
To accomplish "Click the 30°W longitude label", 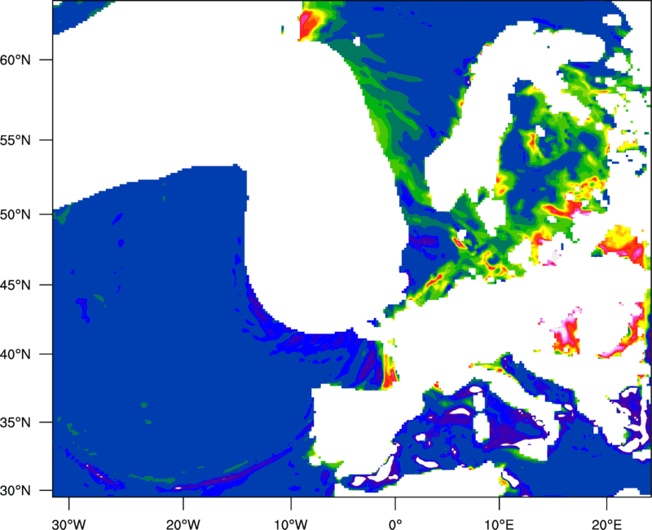I will point(69,524).
